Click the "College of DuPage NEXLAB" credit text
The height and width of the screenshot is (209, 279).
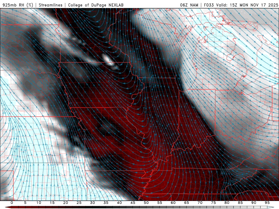(x=96, y=5)
